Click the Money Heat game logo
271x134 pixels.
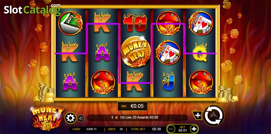tap(47, 118)
